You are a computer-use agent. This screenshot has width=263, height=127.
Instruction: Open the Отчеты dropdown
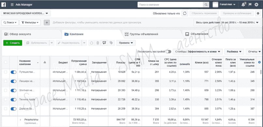click(254, 52)
